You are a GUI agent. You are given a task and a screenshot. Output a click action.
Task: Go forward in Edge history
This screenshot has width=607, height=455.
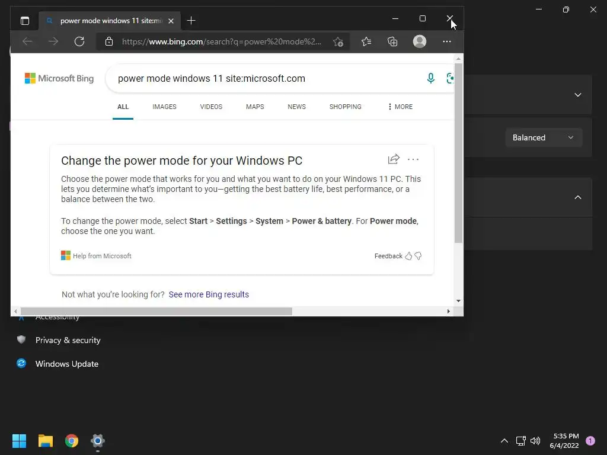click(53, 41)
